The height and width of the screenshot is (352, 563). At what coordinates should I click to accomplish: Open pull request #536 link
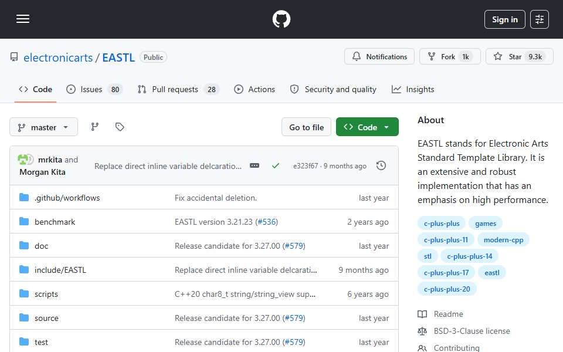coord(267,222)
